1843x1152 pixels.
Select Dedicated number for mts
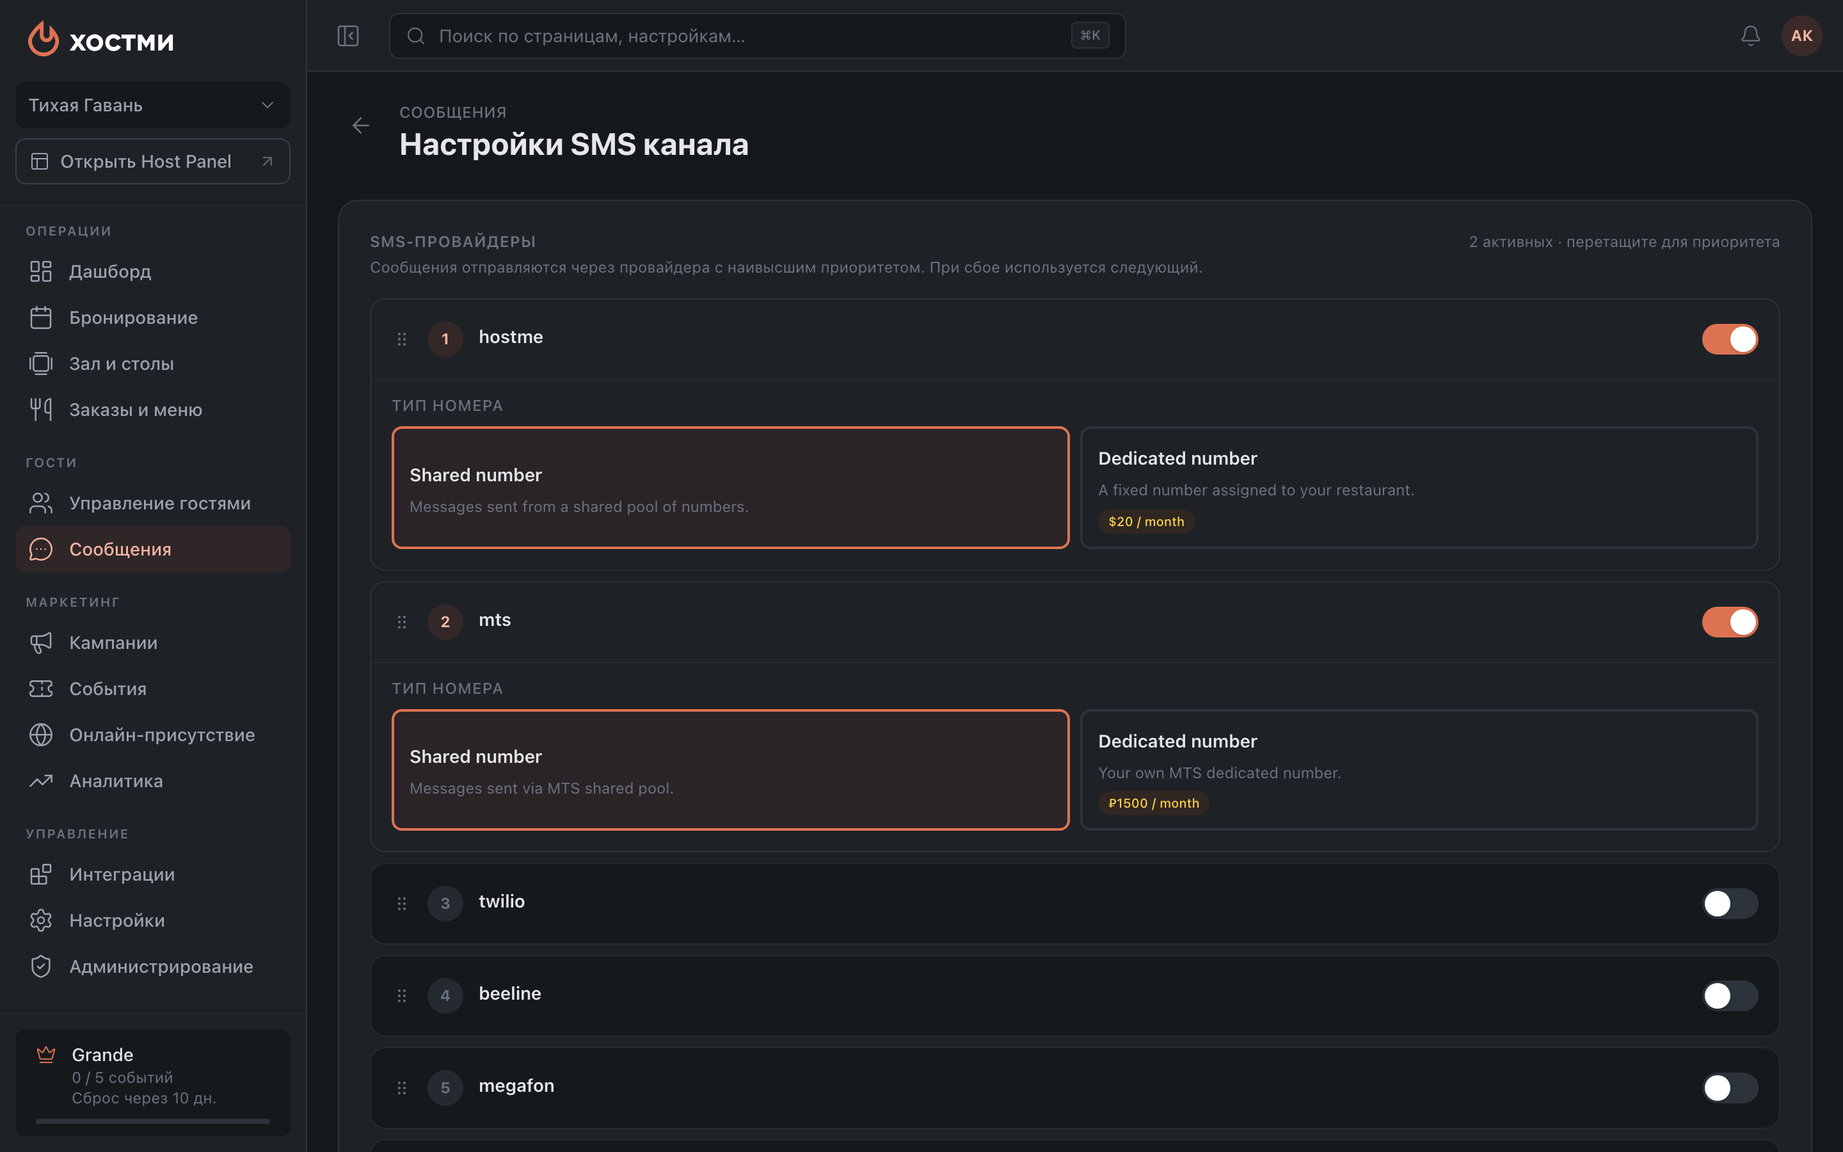point(1418,769)
